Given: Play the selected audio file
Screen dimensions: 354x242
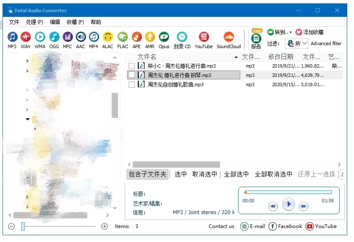Looking at the screenshot, I should 289,204.
